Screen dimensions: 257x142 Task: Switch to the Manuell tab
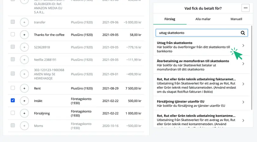coord(236,19)
